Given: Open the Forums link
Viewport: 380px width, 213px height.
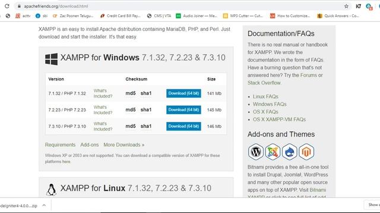Looking at the screenshot, I should point(308,75).
